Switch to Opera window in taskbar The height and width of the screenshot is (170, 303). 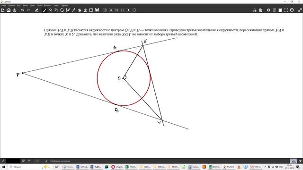coord(117,167)
